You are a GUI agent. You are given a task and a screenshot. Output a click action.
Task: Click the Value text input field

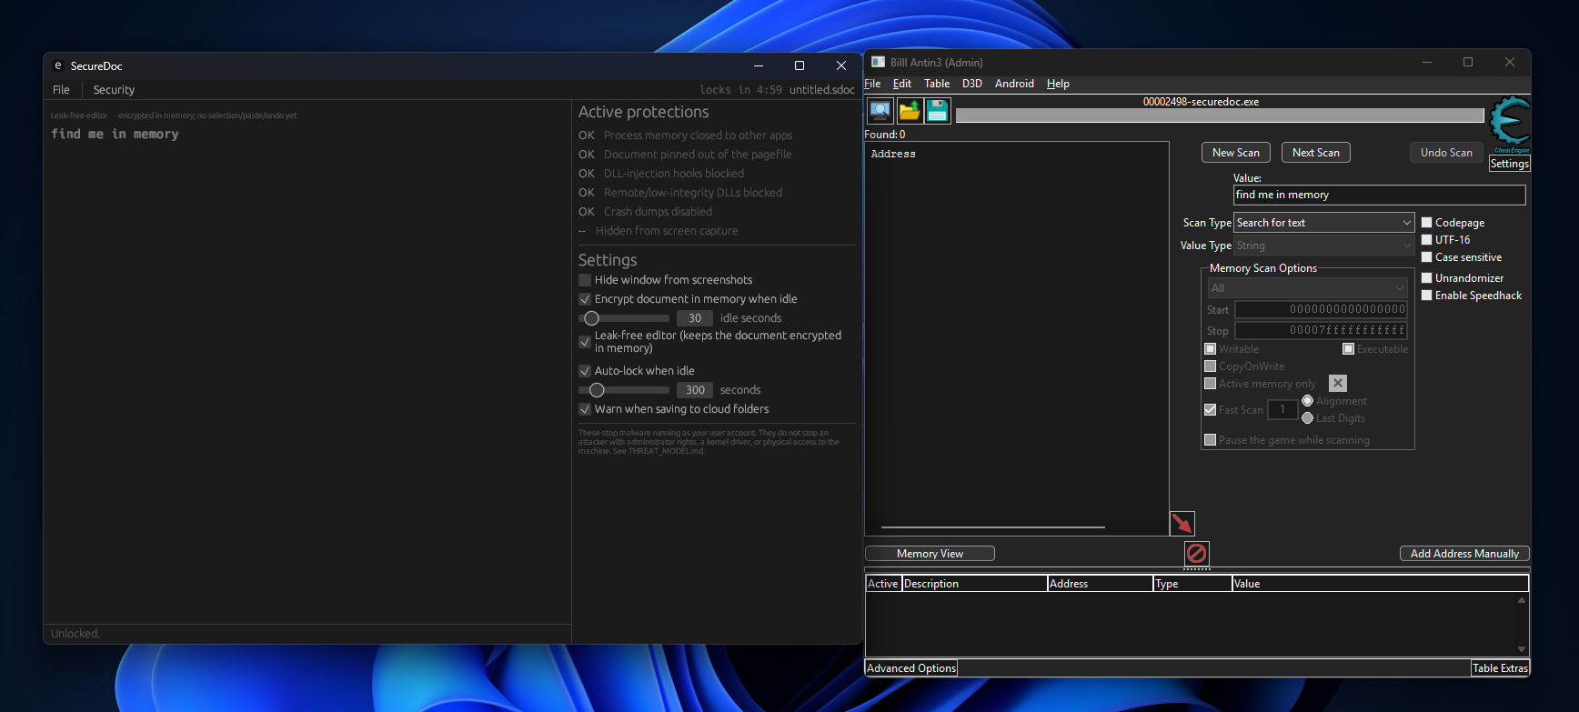(x=1380, y=195)
